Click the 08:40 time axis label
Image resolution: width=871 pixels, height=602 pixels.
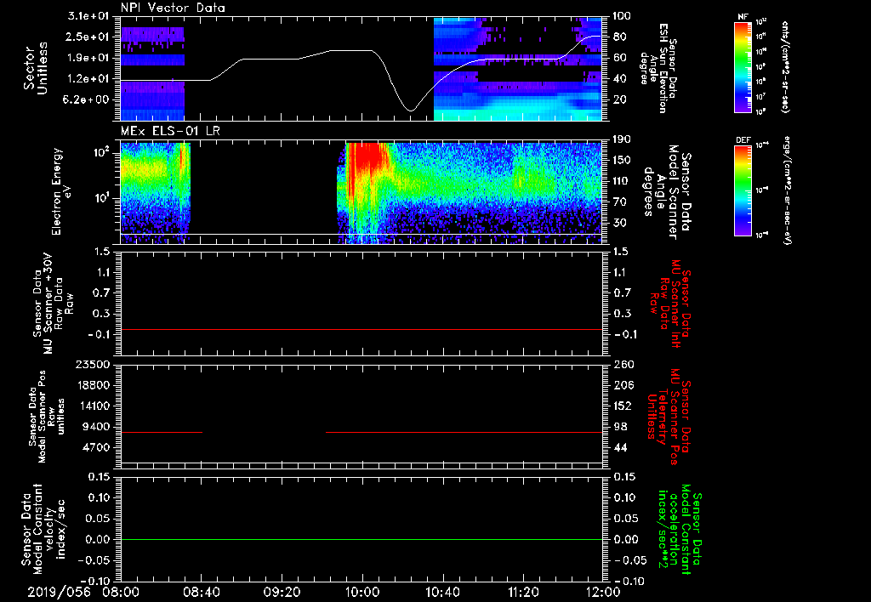click(201, 592)
